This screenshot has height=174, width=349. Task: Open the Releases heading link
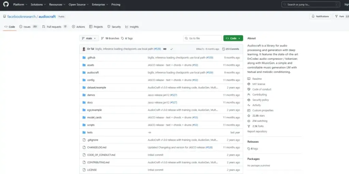tap(253, 142)
